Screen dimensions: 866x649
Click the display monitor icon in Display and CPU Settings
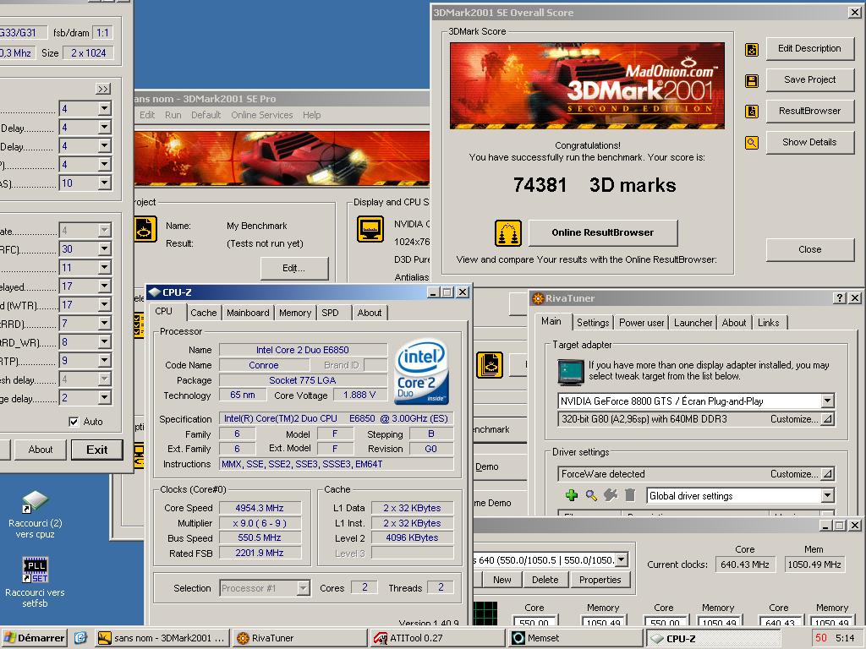[370, 229]
